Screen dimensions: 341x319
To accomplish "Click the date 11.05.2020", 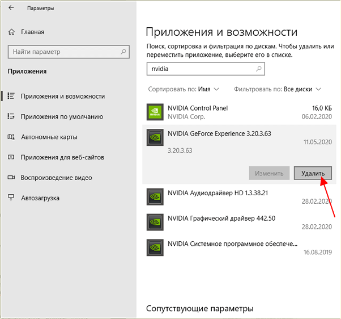I will coord(318,142).
